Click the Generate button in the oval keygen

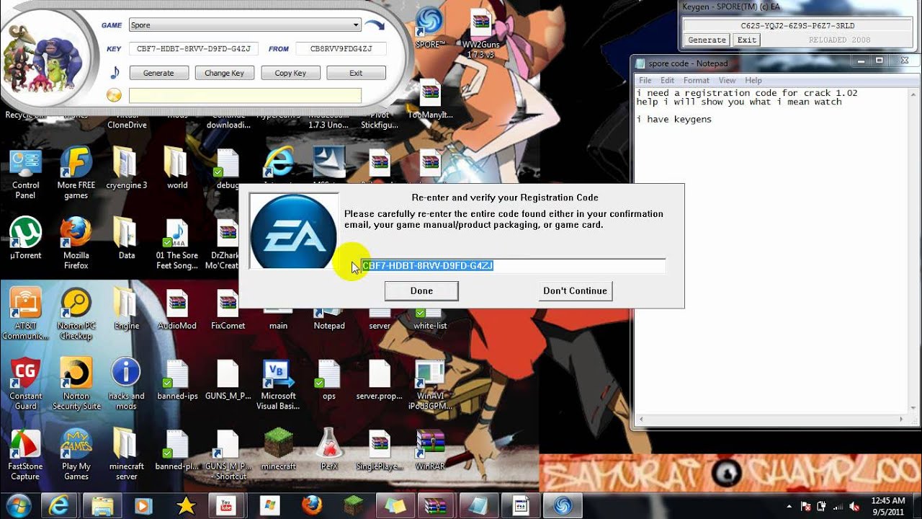pyautogui.click(x=158, y=73)
